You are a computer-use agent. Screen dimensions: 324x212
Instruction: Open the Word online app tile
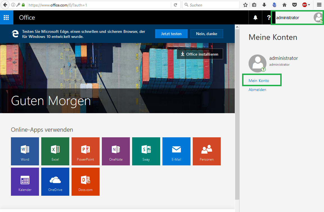pos(25,151)
